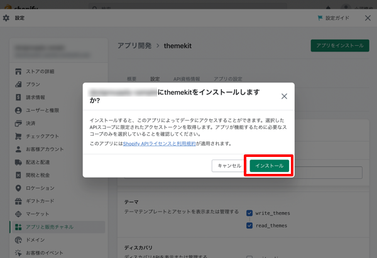Click the お客様のイベント sparkle icon
Viewport: 377px width, 258px height.
tap(18, 253)
